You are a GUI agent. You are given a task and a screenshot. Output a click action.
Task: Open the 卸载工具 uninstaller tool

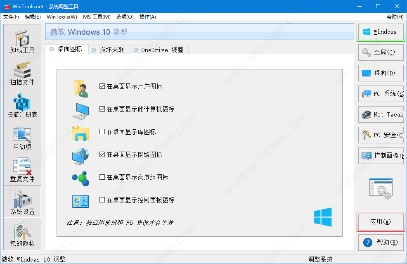pyautogui.click(x=22, y=42)
